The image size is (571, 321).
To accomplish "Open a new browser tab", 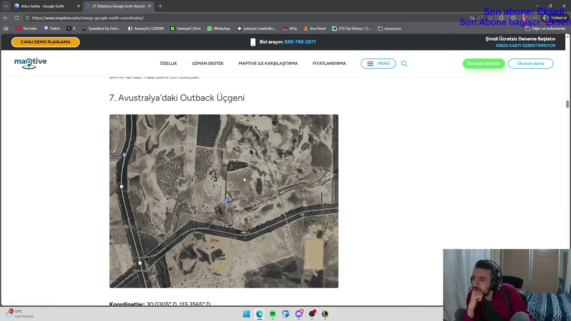I will [160, 6].
